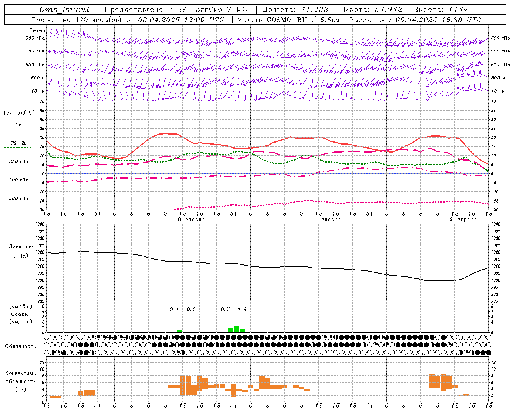512x409 pixels.
Task: Click the tallest green precipitation bar
Action: tap(236, 329)
